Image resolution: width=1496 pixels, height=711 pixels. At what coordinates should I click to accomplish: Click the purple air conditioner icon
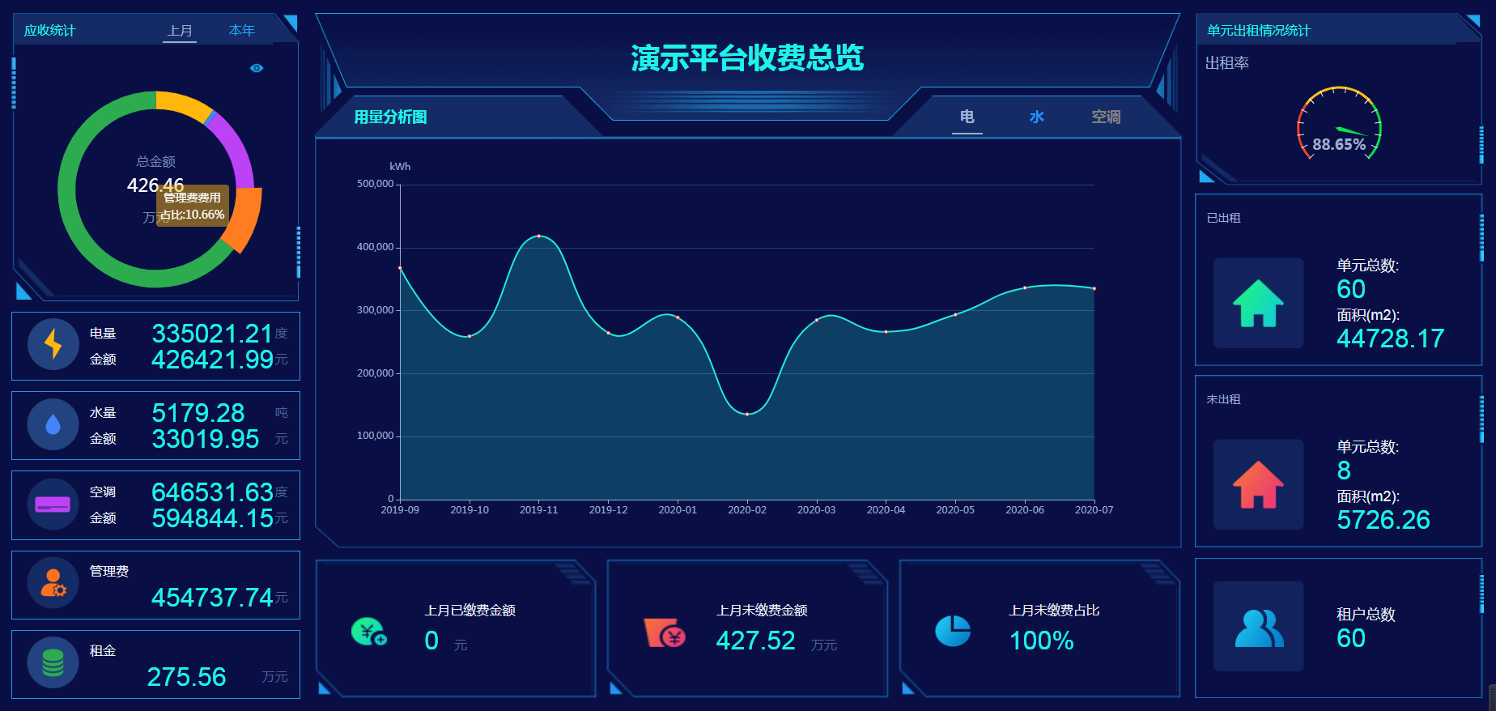tap(53, 504)
